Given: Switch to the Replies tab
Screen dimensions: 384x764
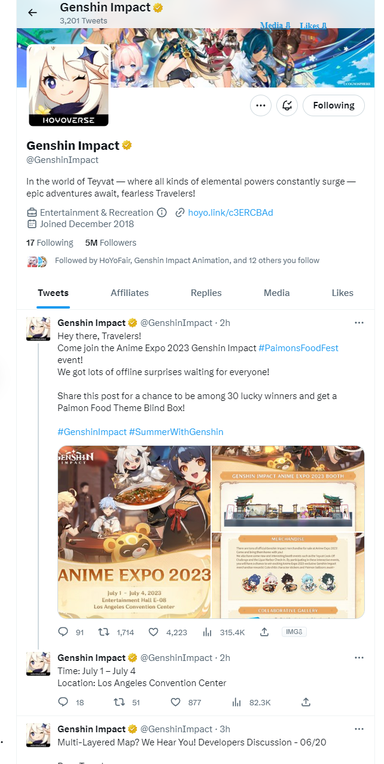Looking at the screenshot, I should click(x=206, y=293).
